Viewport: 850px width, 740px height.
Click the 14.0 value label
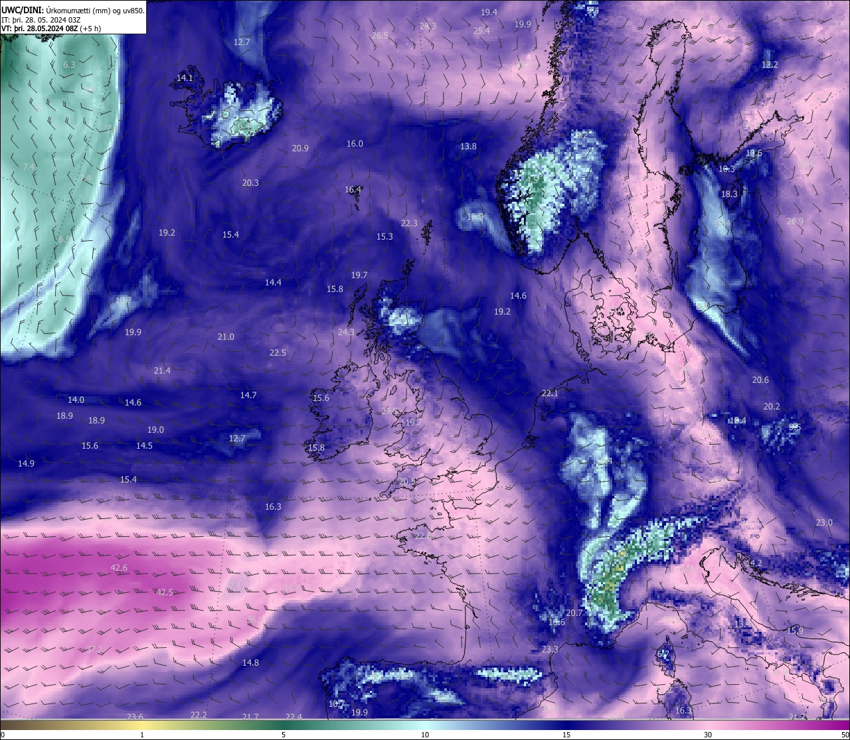pos(76,400)
